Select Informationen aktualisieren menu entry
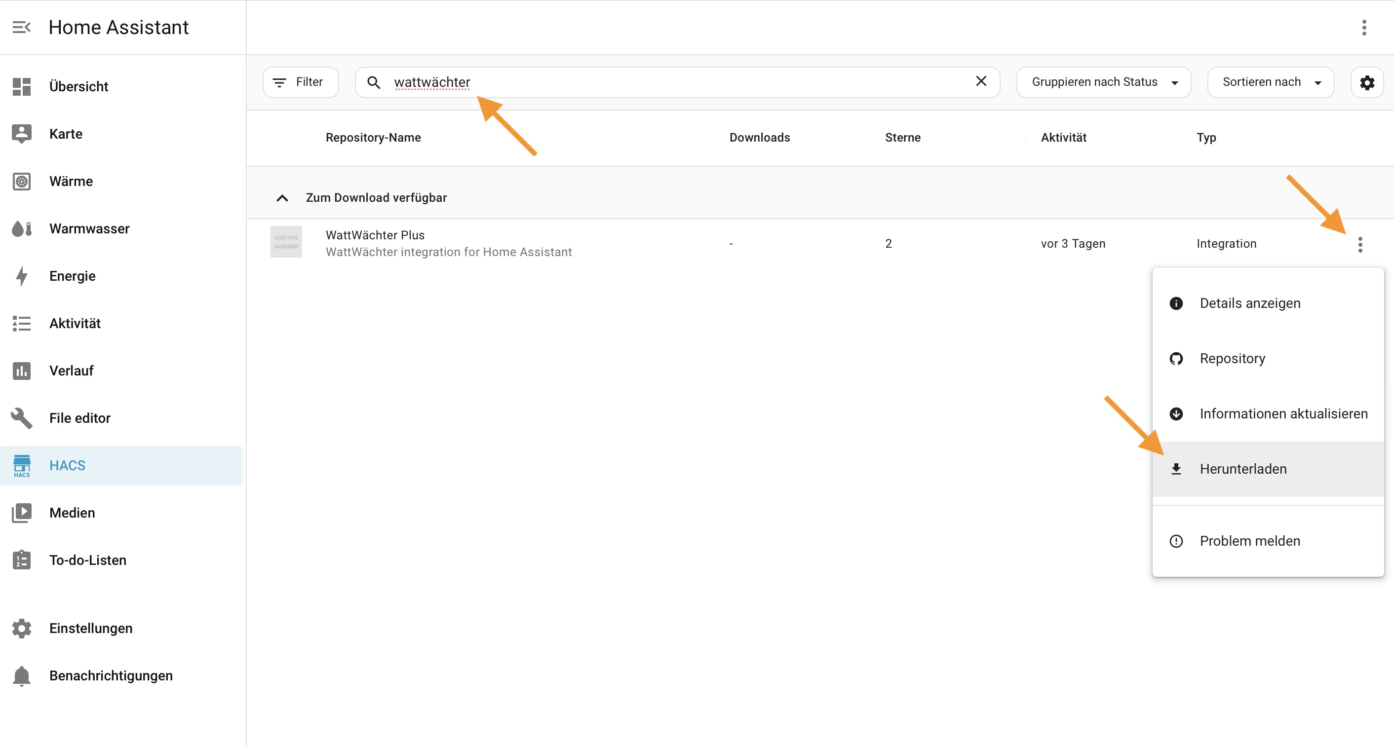 [1283, 414]
